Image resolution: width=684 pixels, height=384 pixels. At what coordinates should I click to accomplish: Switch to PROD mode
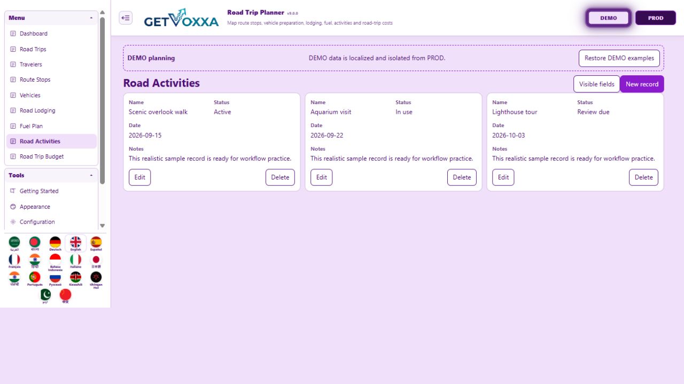coord(656,18)
